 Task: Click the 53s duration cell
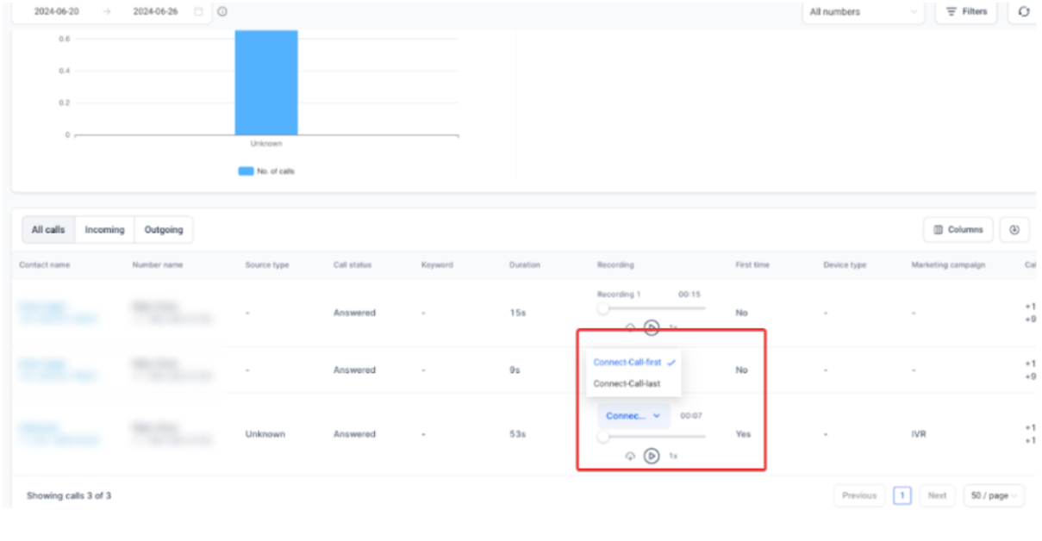click(517, 434)
